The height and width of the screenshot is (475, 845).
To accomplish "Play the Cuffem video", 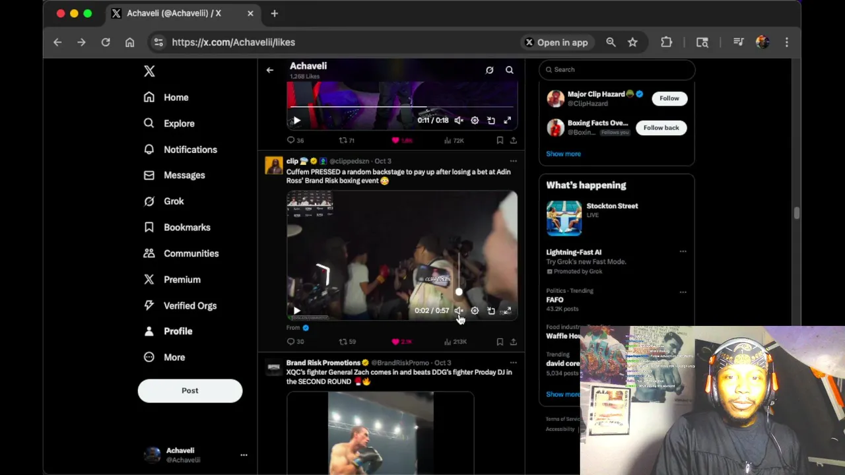I will (x=296, y=311).
